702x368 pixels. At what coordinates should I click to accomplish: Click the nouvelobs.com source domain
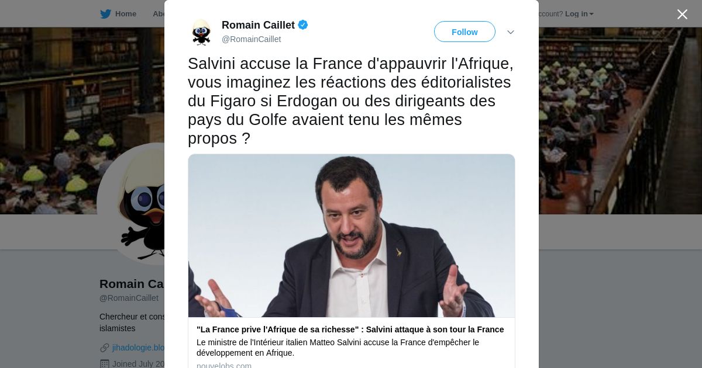224,366
